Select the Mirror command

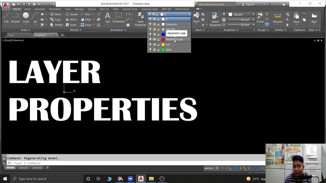pos(71,20)
